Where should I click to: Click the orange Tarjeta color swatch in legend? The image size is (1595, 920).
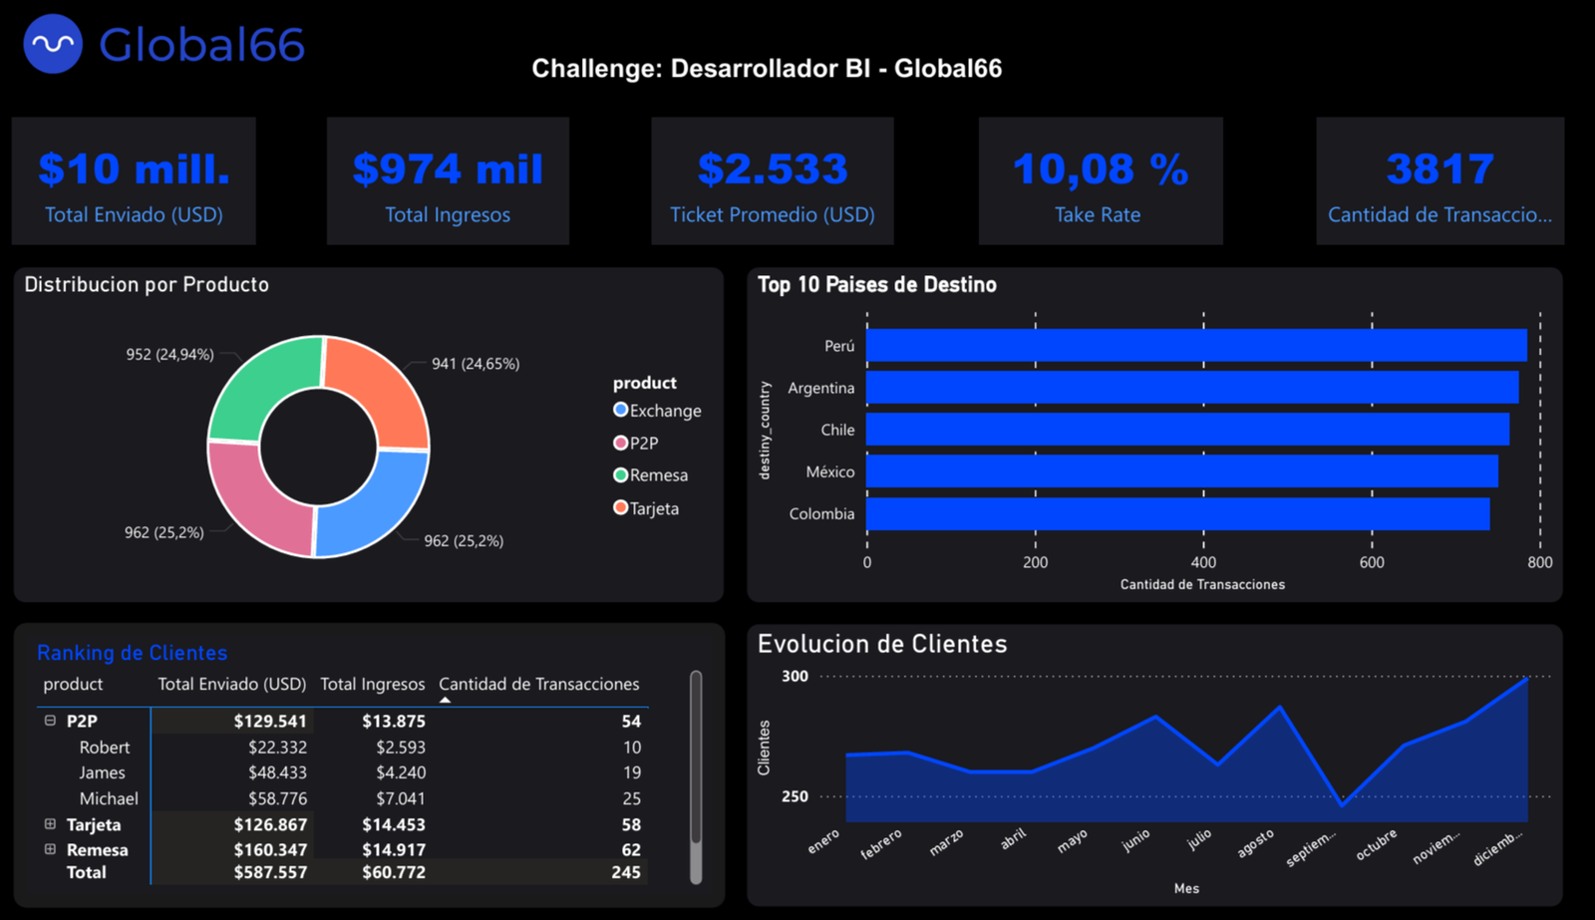coord(620,507)
